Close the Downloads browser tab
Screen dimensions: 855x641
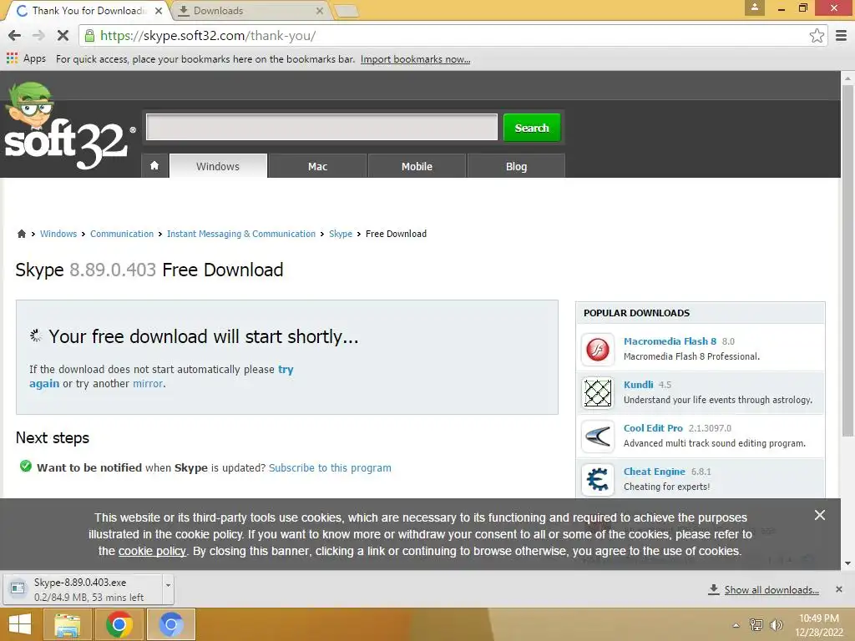pos(320,11)
